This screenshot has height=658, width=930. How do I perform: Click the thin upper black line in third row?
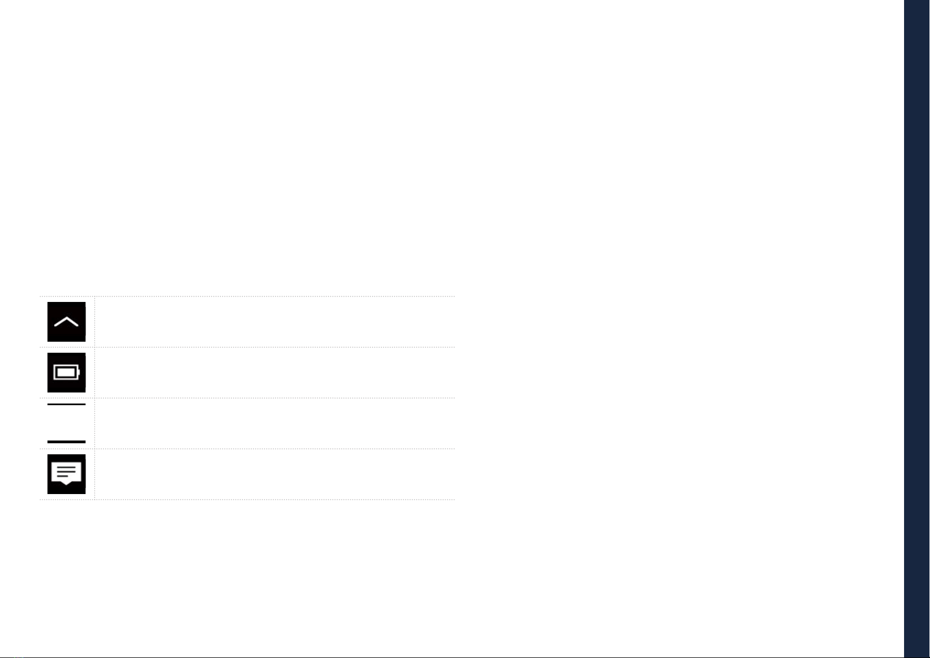(x=66, y=404)
